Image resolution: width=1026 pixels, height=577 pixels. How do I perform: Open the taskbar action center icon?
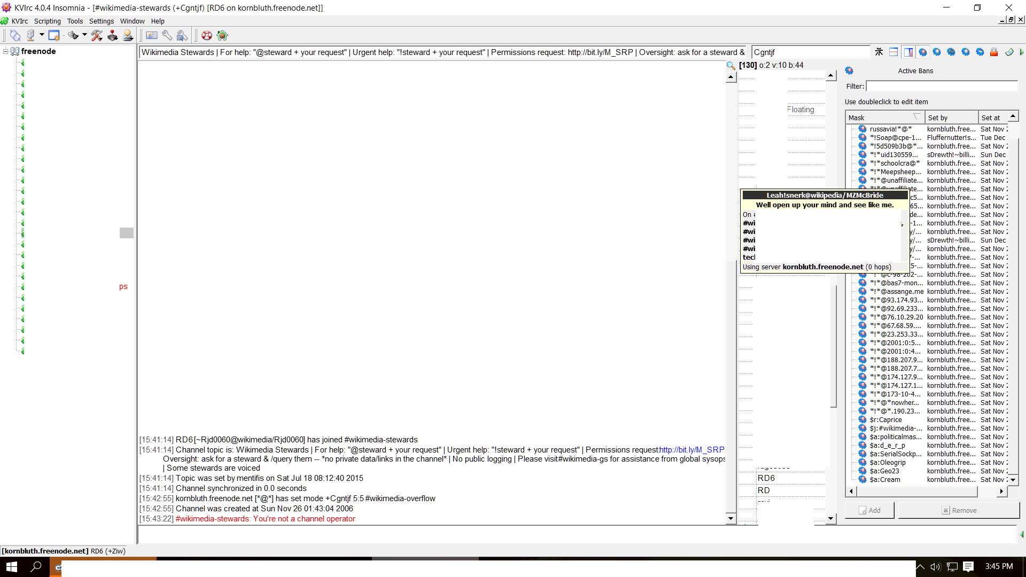968,566
